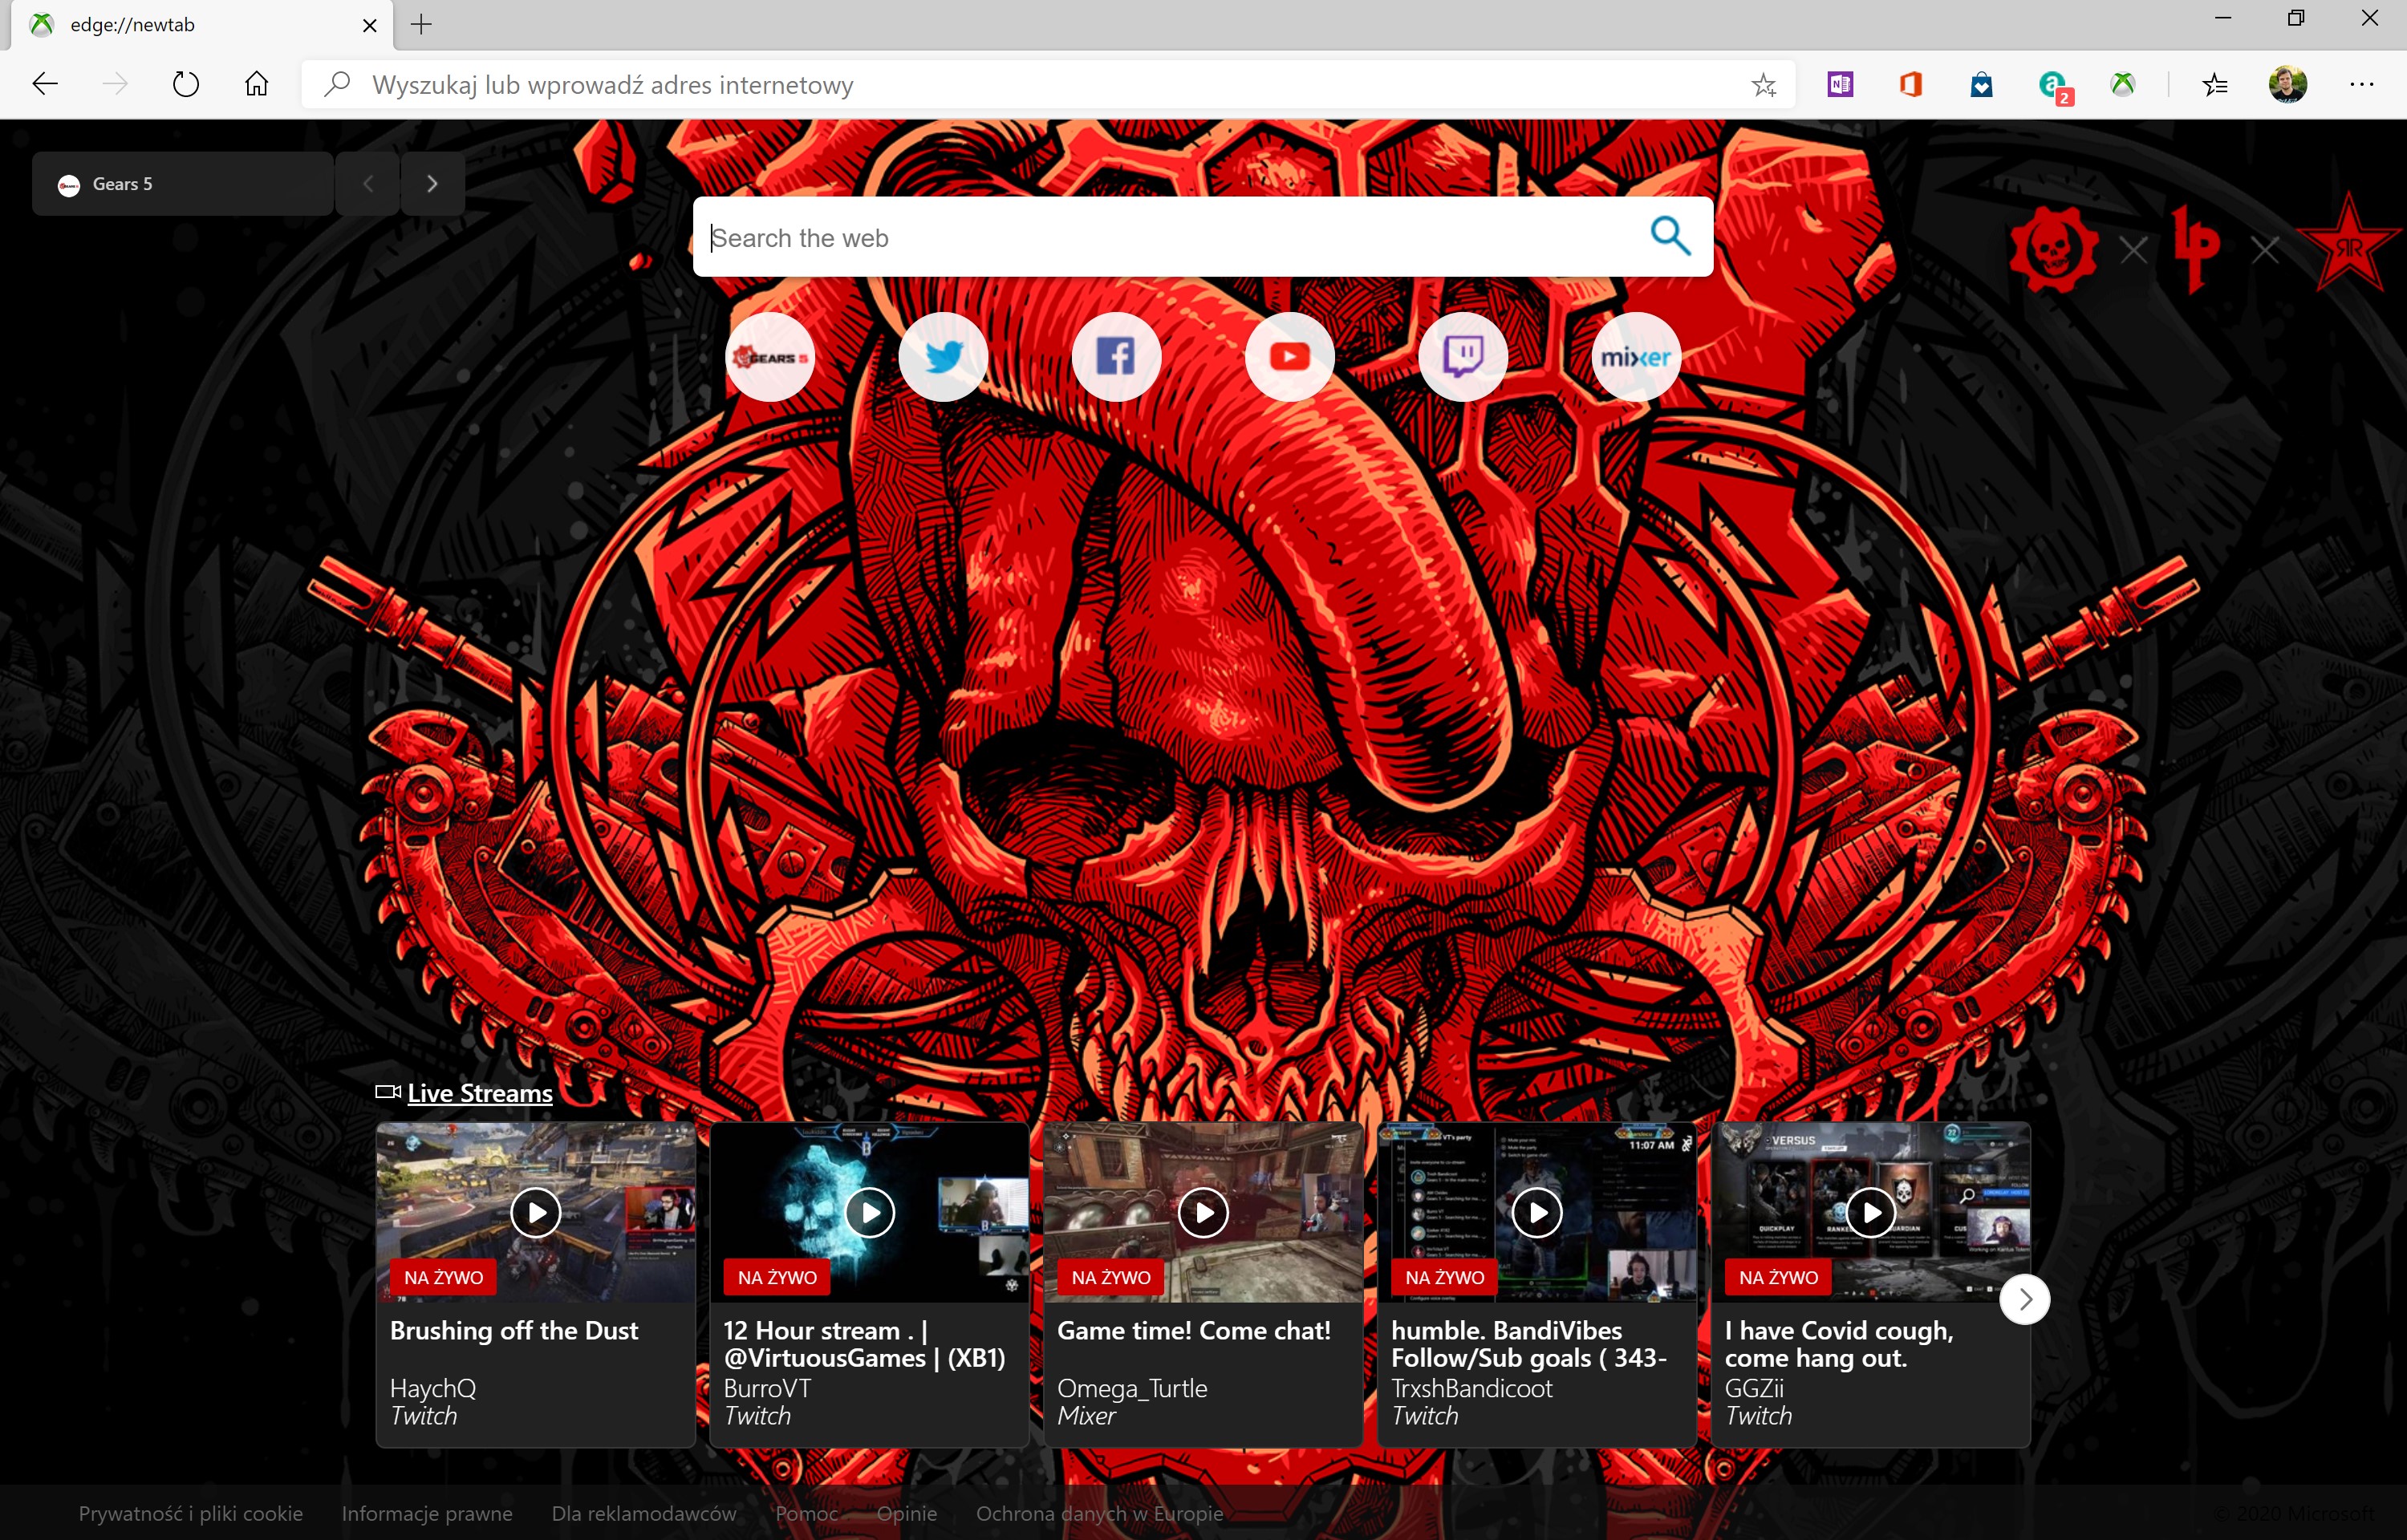The height and width of the screenshot is (1540, 2407).
Task: Click the blue search magnifier button
Action: (1669, 236)
